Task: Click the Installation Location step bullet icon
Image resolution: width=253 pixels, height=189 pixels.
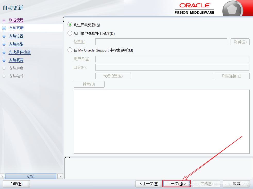Action: [x=4, y=36]
